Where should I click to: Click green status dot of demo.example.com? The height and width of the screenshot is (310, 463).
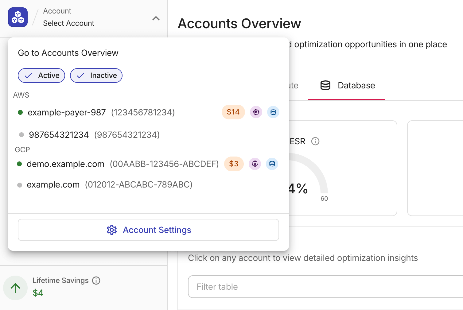click(19, 164)
